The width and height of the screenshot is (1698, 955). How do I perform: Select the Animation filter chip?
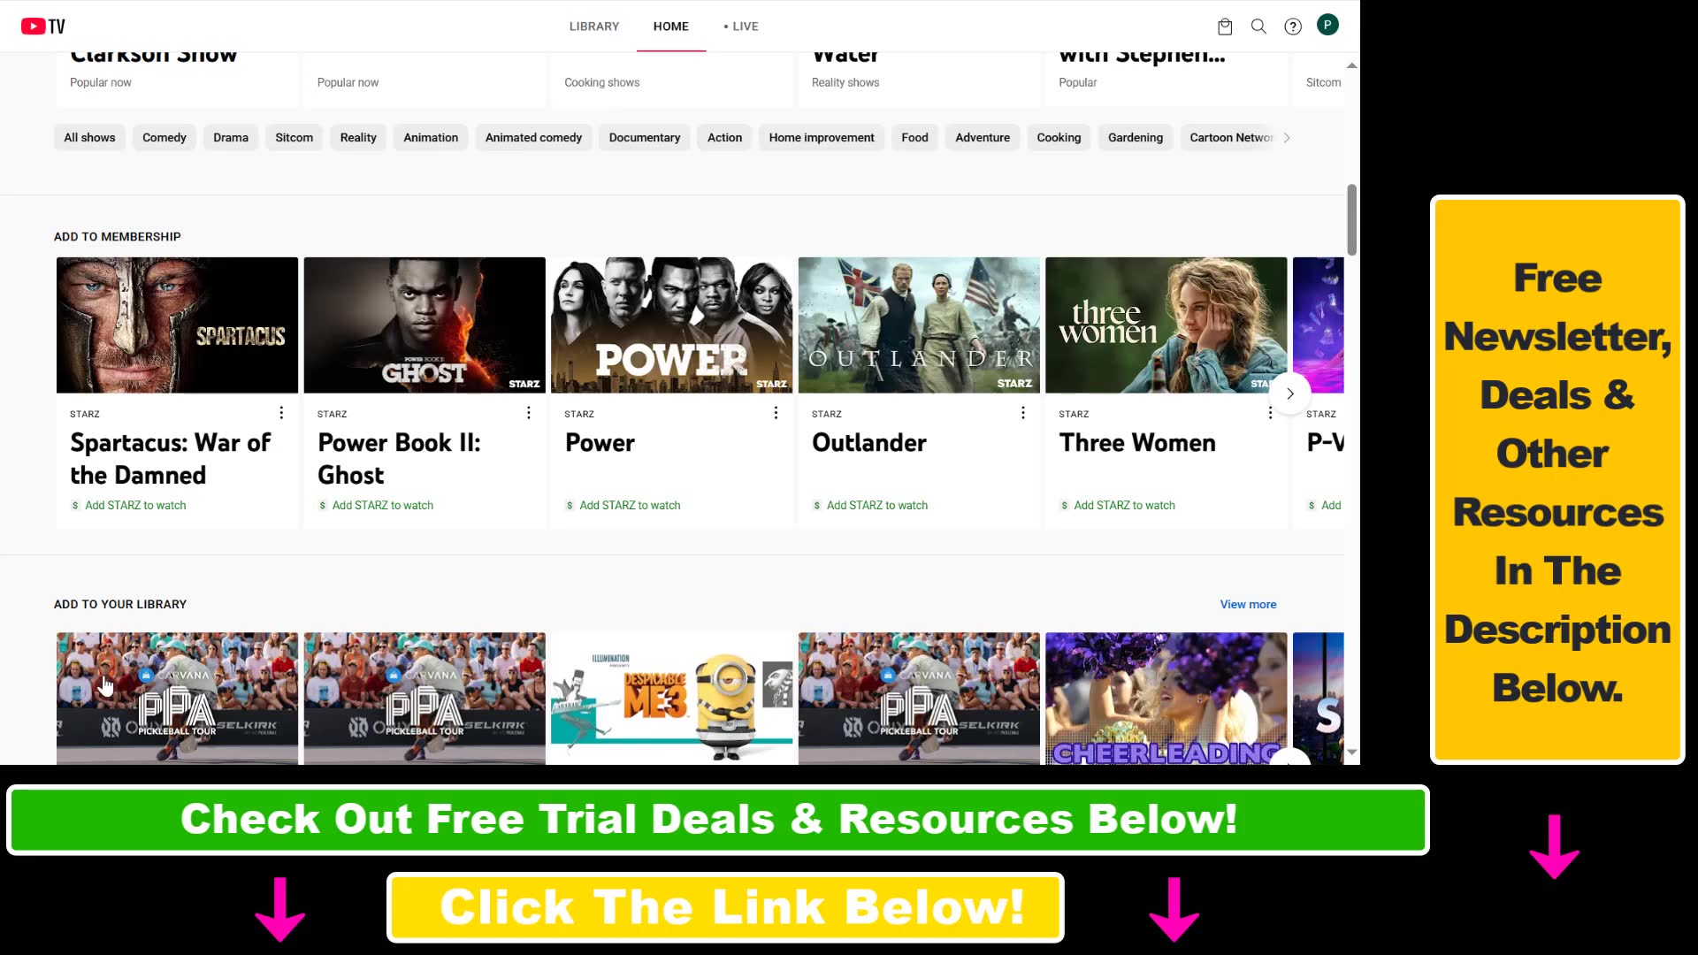pos(431,137)
